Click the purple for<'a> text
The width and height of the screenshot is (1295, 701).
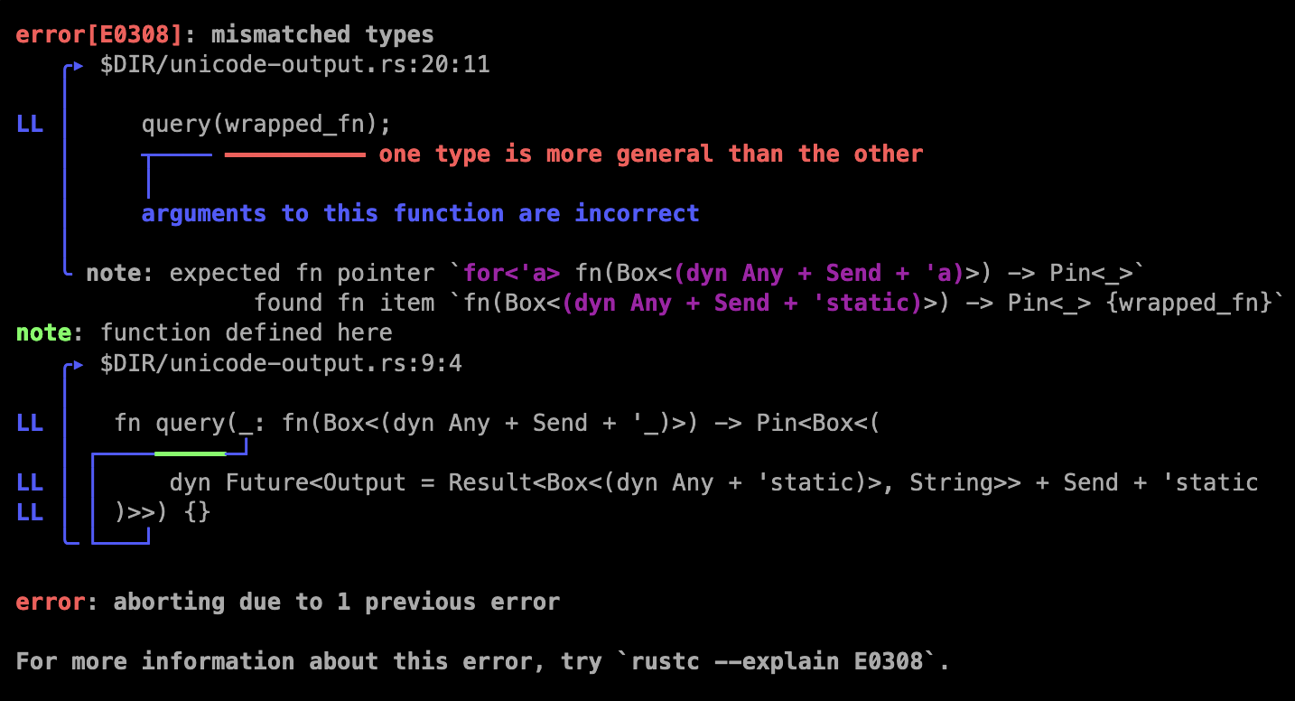tap(512, 273)
